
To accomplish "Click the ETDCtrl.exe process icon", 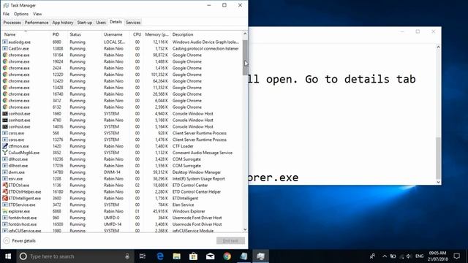I will tap(5, 185).
